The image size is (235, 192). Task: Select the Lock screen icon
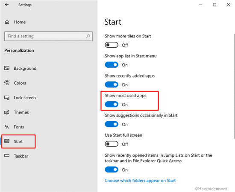click(7, 97)
